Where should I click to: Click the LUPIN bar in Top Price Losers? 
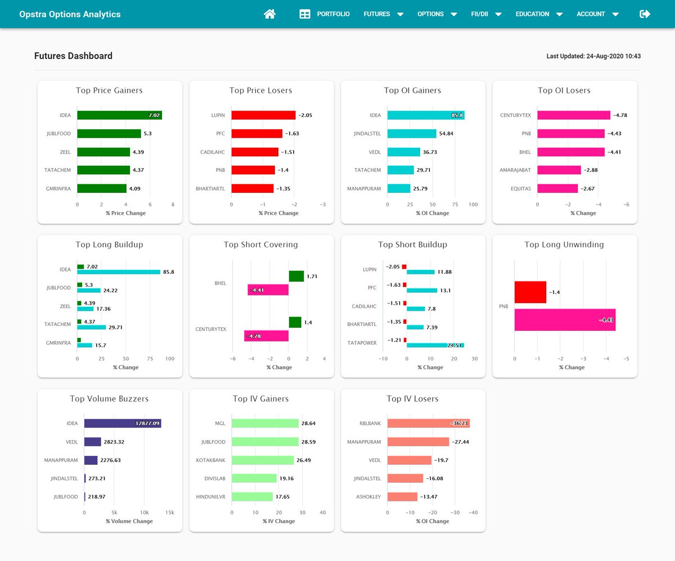point(264,115)
